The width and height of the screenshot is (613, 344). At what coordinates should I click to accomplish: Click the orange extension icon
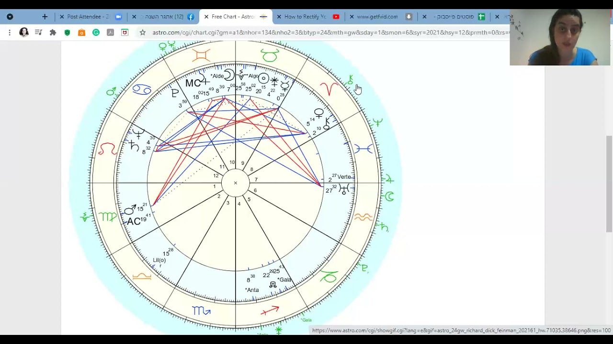(81, 32)
